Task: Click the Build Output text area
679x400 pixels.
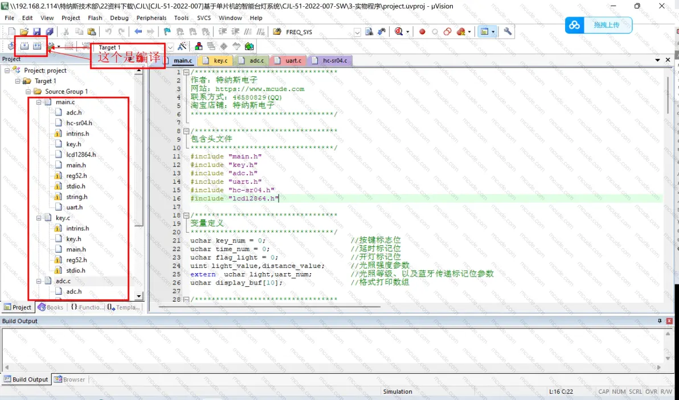Action: click(x=333, y=345)
